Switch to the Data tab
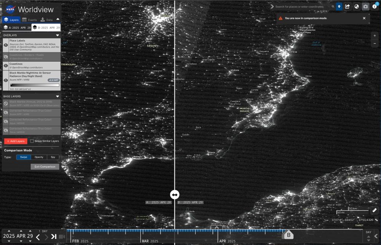The width and height of the screenshot is (381, 245). (x=46, y=20)
